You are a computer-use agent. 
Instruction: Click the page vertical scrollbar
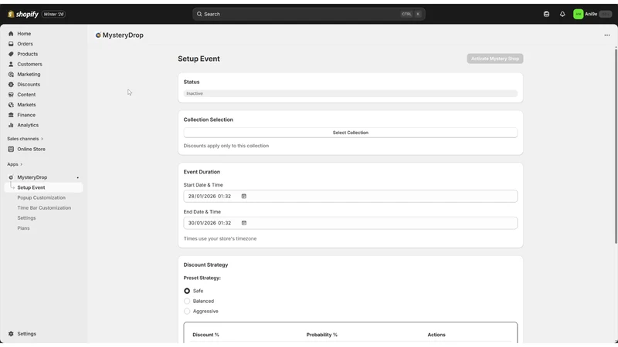pos(616,146)
